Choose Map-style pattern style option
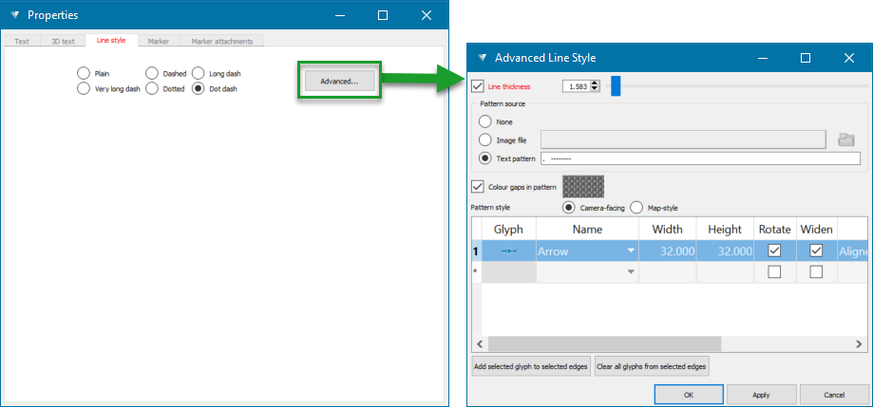Screen dimensions: 873x407 636,208
